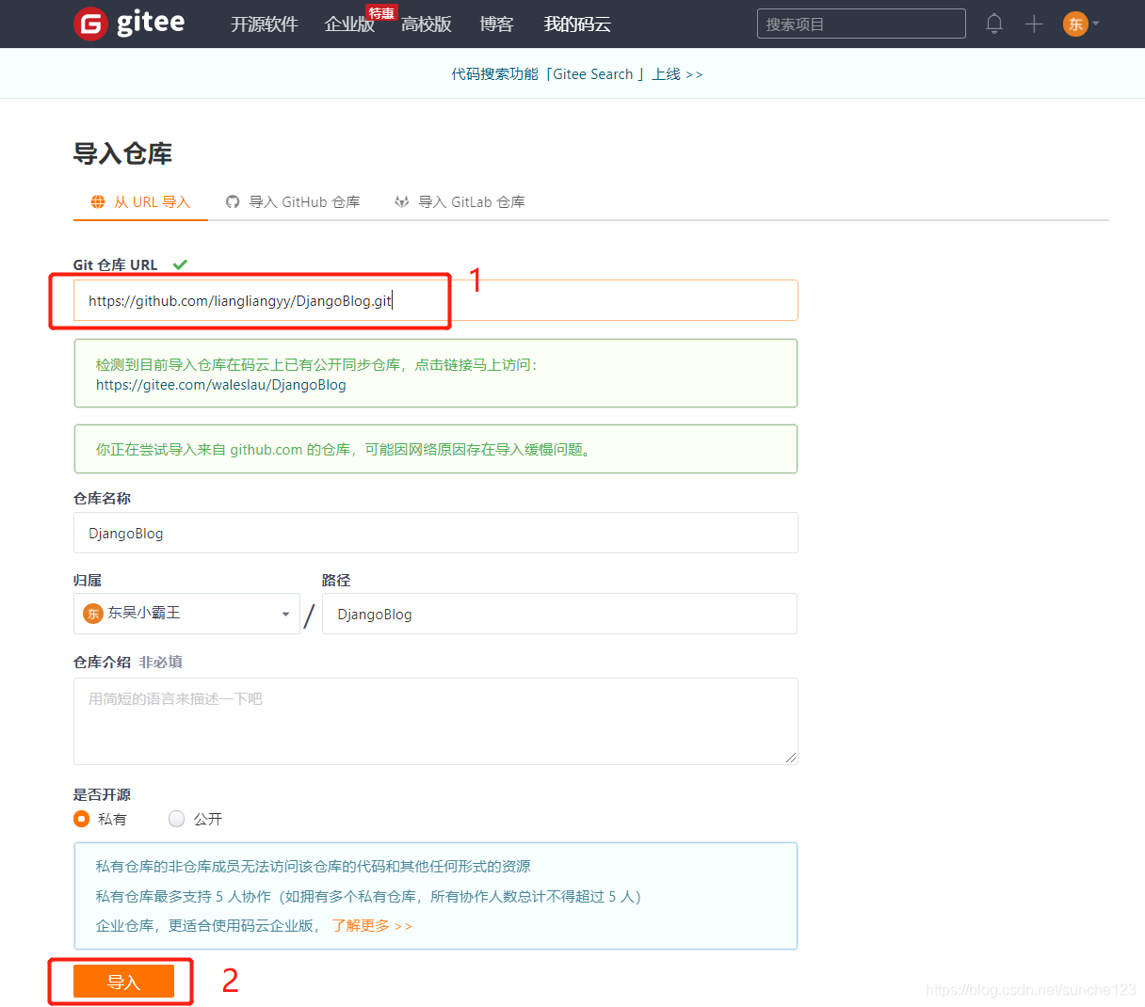Switch to 导入 GitLab 仓库 tab
The image size is (1145, 1007).
[460, 202]
